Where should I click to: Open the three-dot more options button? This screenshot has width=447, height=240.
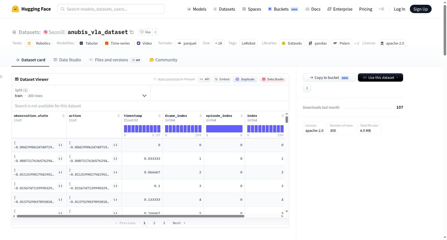(x=307, y=88)
